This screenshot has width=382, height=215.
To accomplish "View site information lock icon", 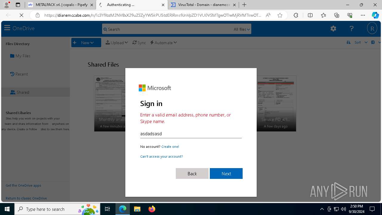I will (37, 15).
